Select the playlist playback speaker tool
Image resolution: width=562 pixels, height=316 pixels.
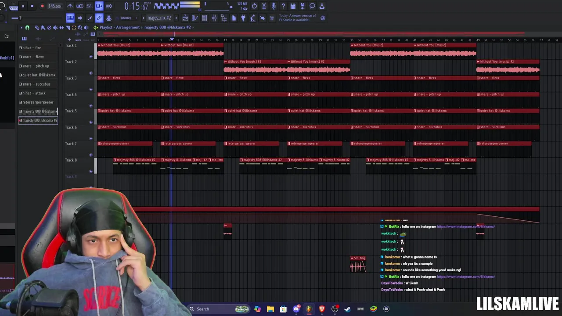click(86, 28)
